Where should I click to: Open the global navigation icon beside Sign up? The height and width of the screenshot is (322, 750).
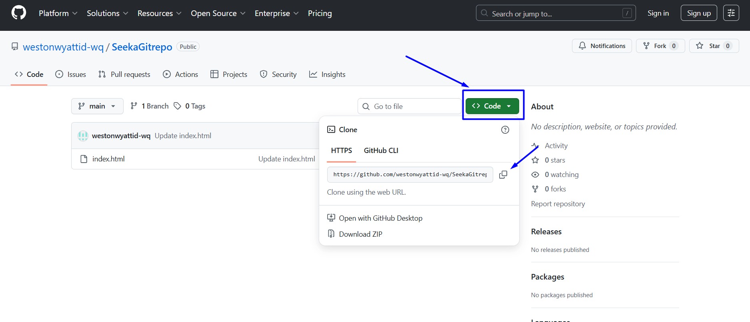point(731,13)
